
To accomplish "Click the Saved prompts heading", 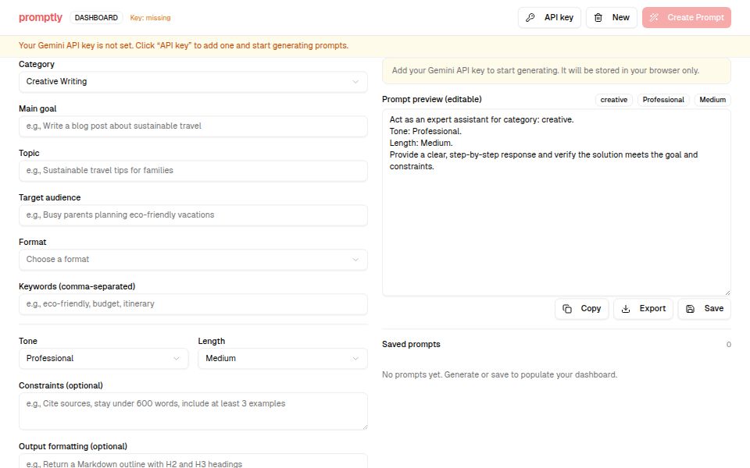I will [x=411, y=344].
